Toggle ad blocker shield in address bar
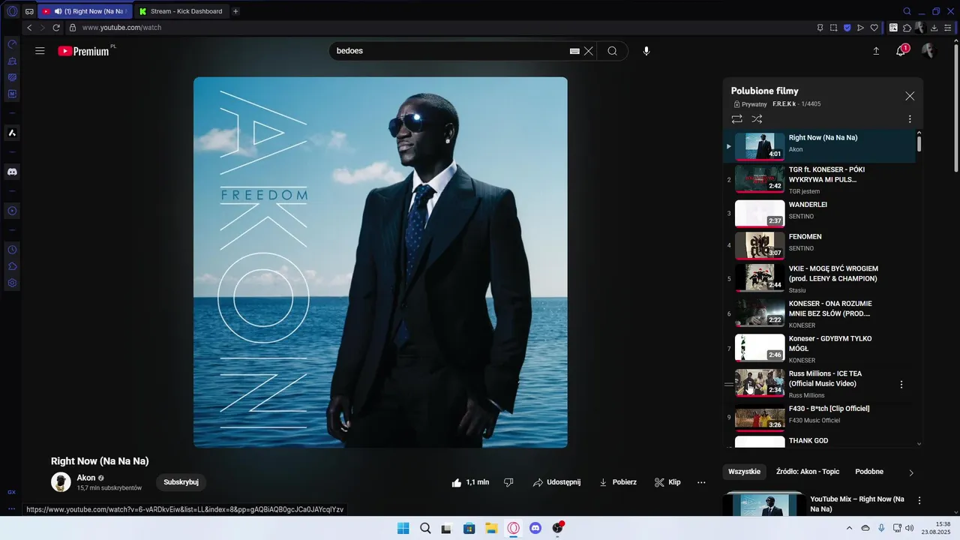 847,28
